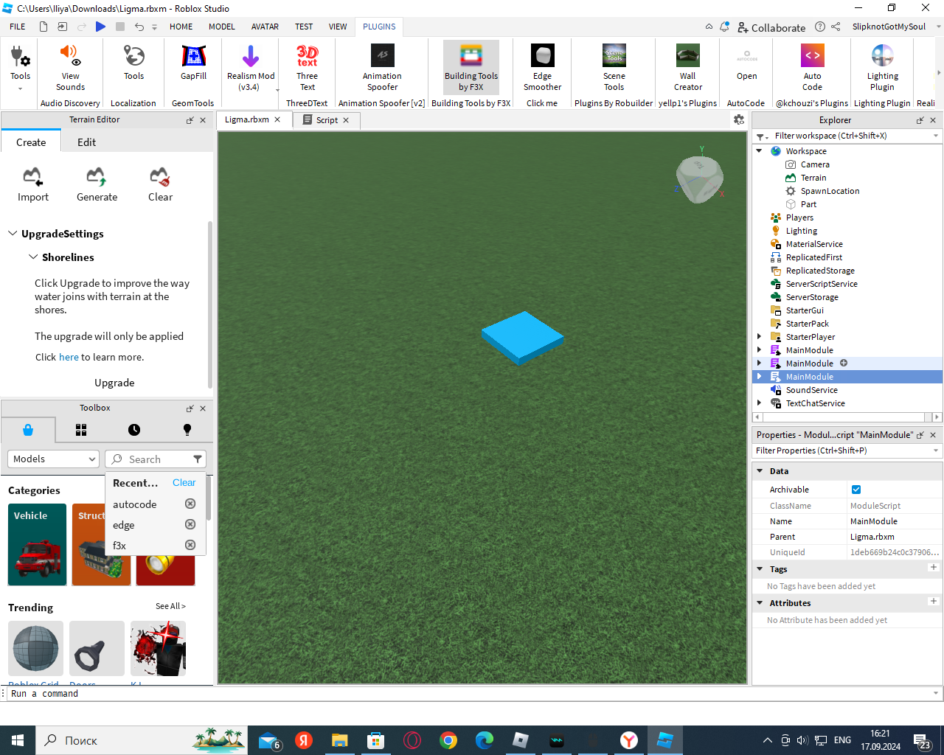Click Clear terrain icon

point(160,184)
